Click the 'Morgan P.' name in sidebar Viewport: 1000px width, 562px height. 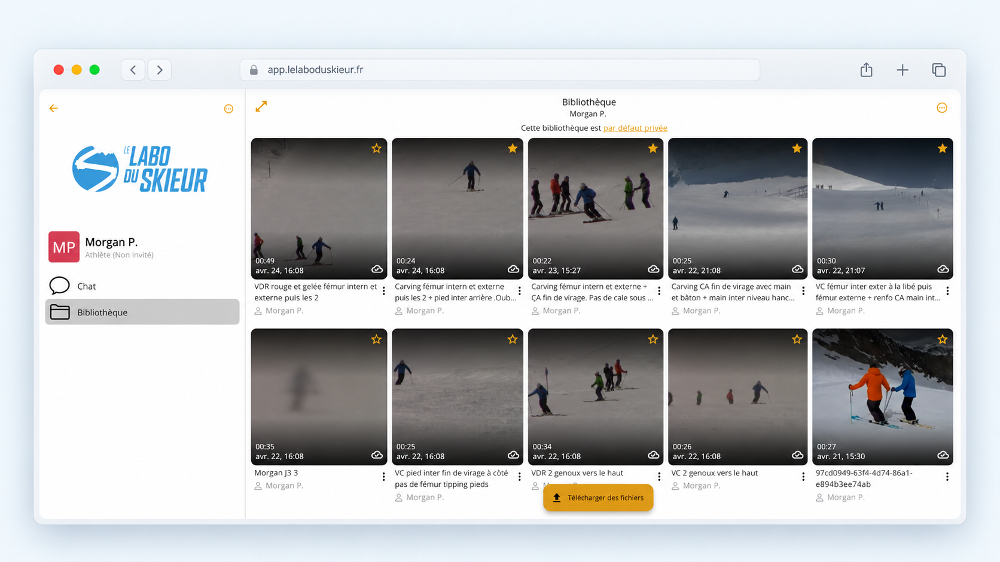point(111,242)
